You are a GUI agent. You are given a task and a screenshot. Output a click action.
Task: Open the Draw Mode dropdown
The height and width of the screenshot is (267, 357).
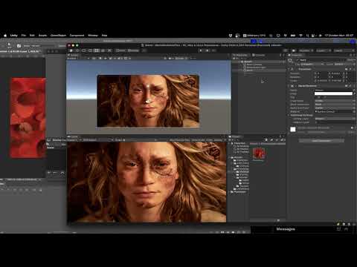(335, 101)
